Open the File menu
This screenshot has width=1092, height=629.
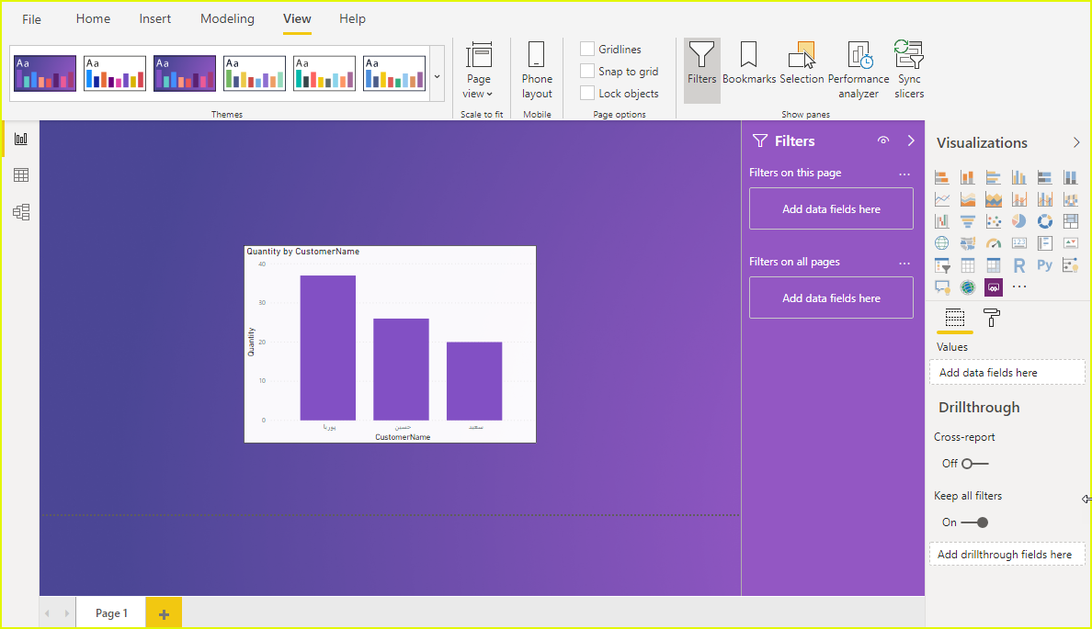click(31, 19)
